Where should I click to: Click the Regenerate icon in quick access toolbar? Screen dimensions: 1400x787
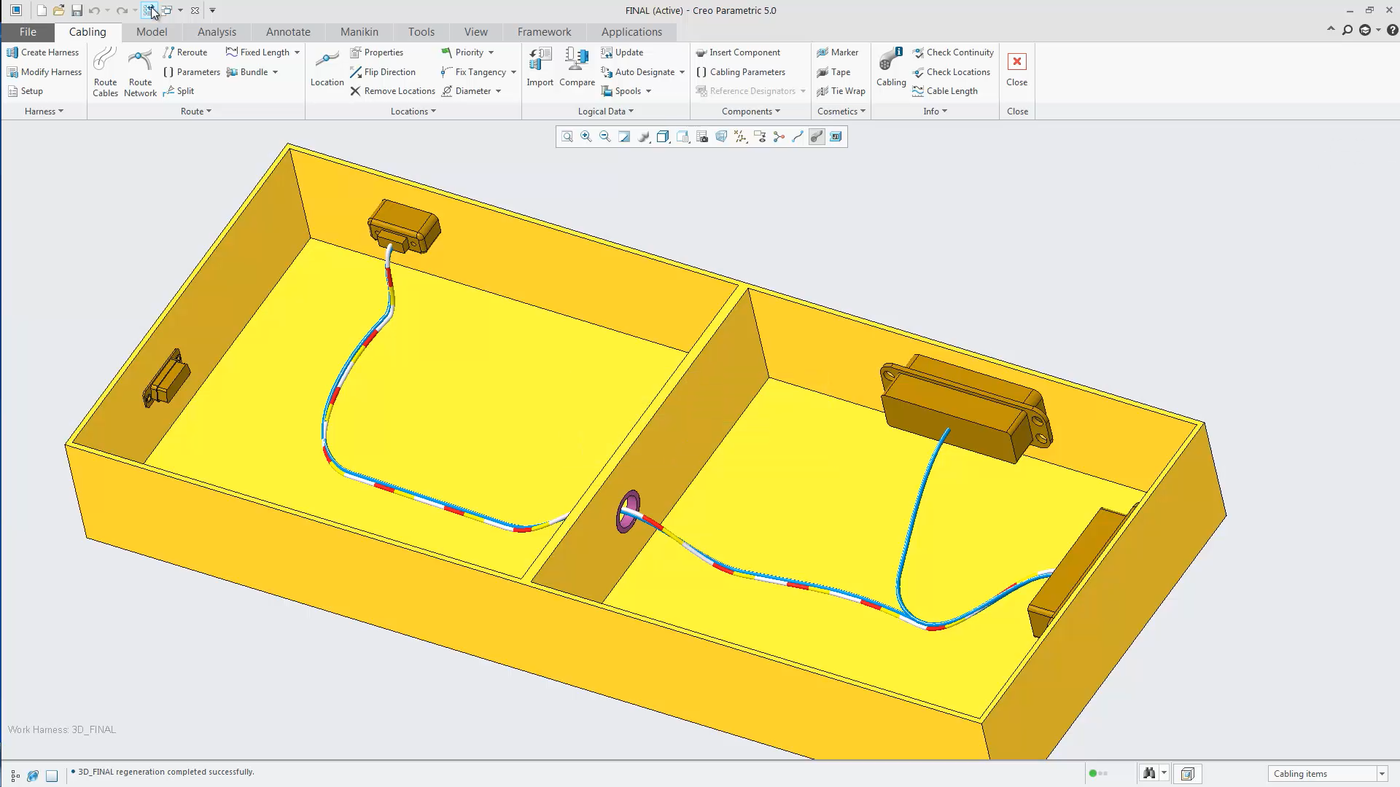click(x=148, y=10)
